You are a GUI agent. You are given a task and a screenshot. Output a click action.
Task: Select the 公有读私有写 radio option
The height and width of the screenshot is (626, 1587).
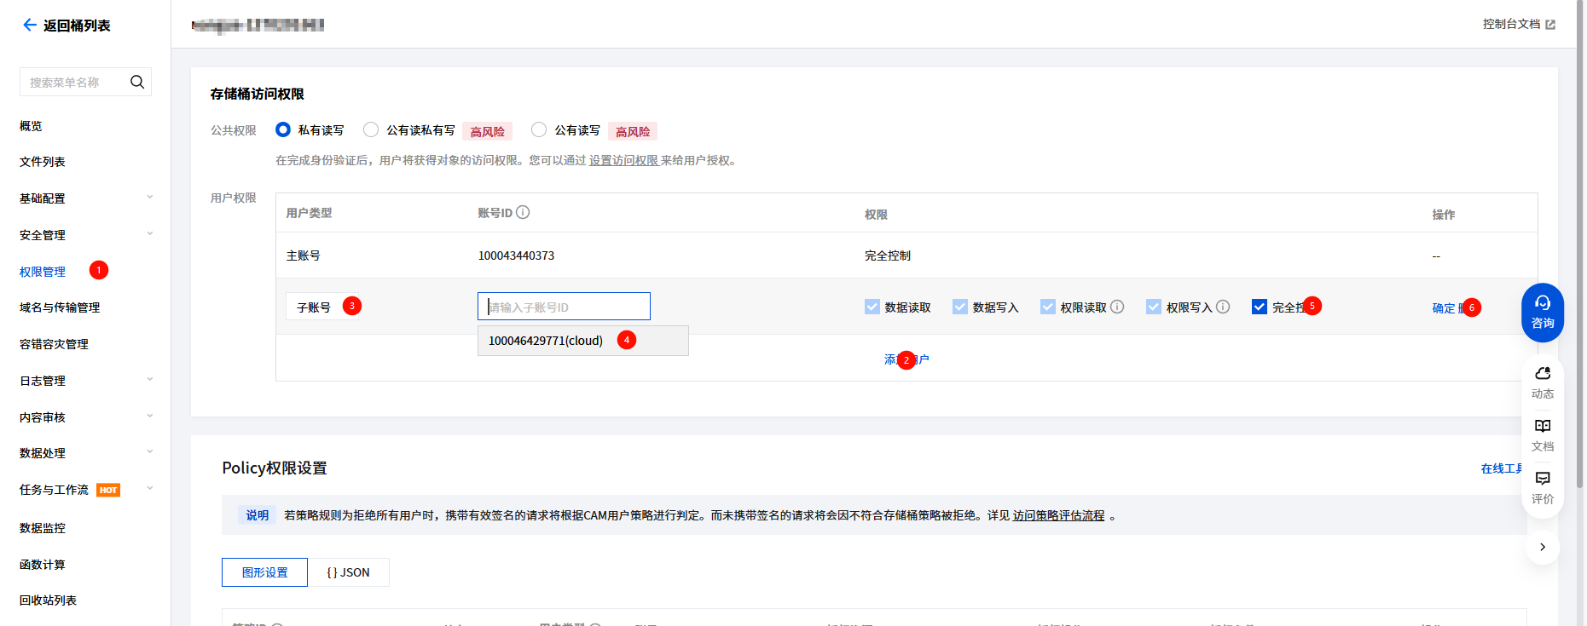pos(371,129)
